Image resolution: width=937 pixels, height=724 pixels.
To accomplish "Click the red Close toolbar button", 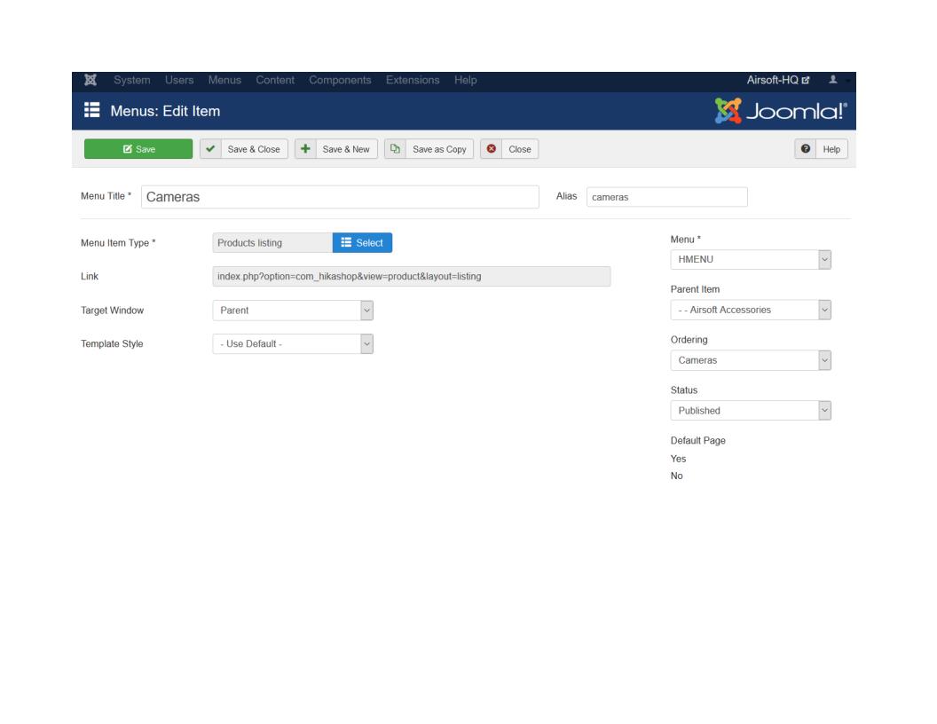I will click(x=510, y=149).
